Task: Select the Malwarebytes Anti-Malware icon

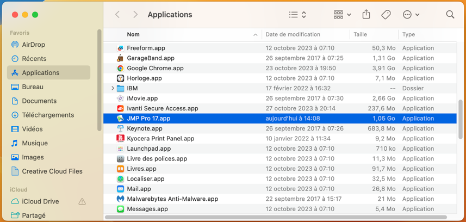Action: [120, 199]
